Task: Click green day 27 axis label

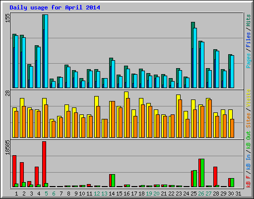Action: (208, 194)
